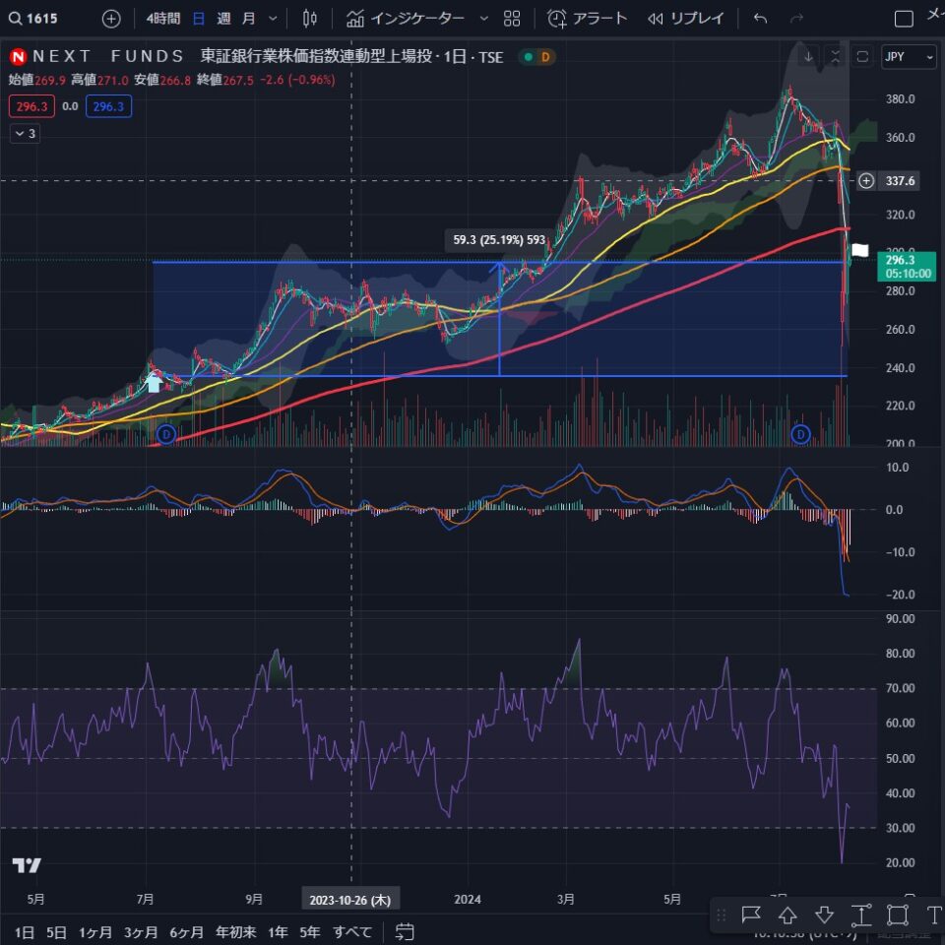Open the インジケーター indicators dialog

pos(405,19)
